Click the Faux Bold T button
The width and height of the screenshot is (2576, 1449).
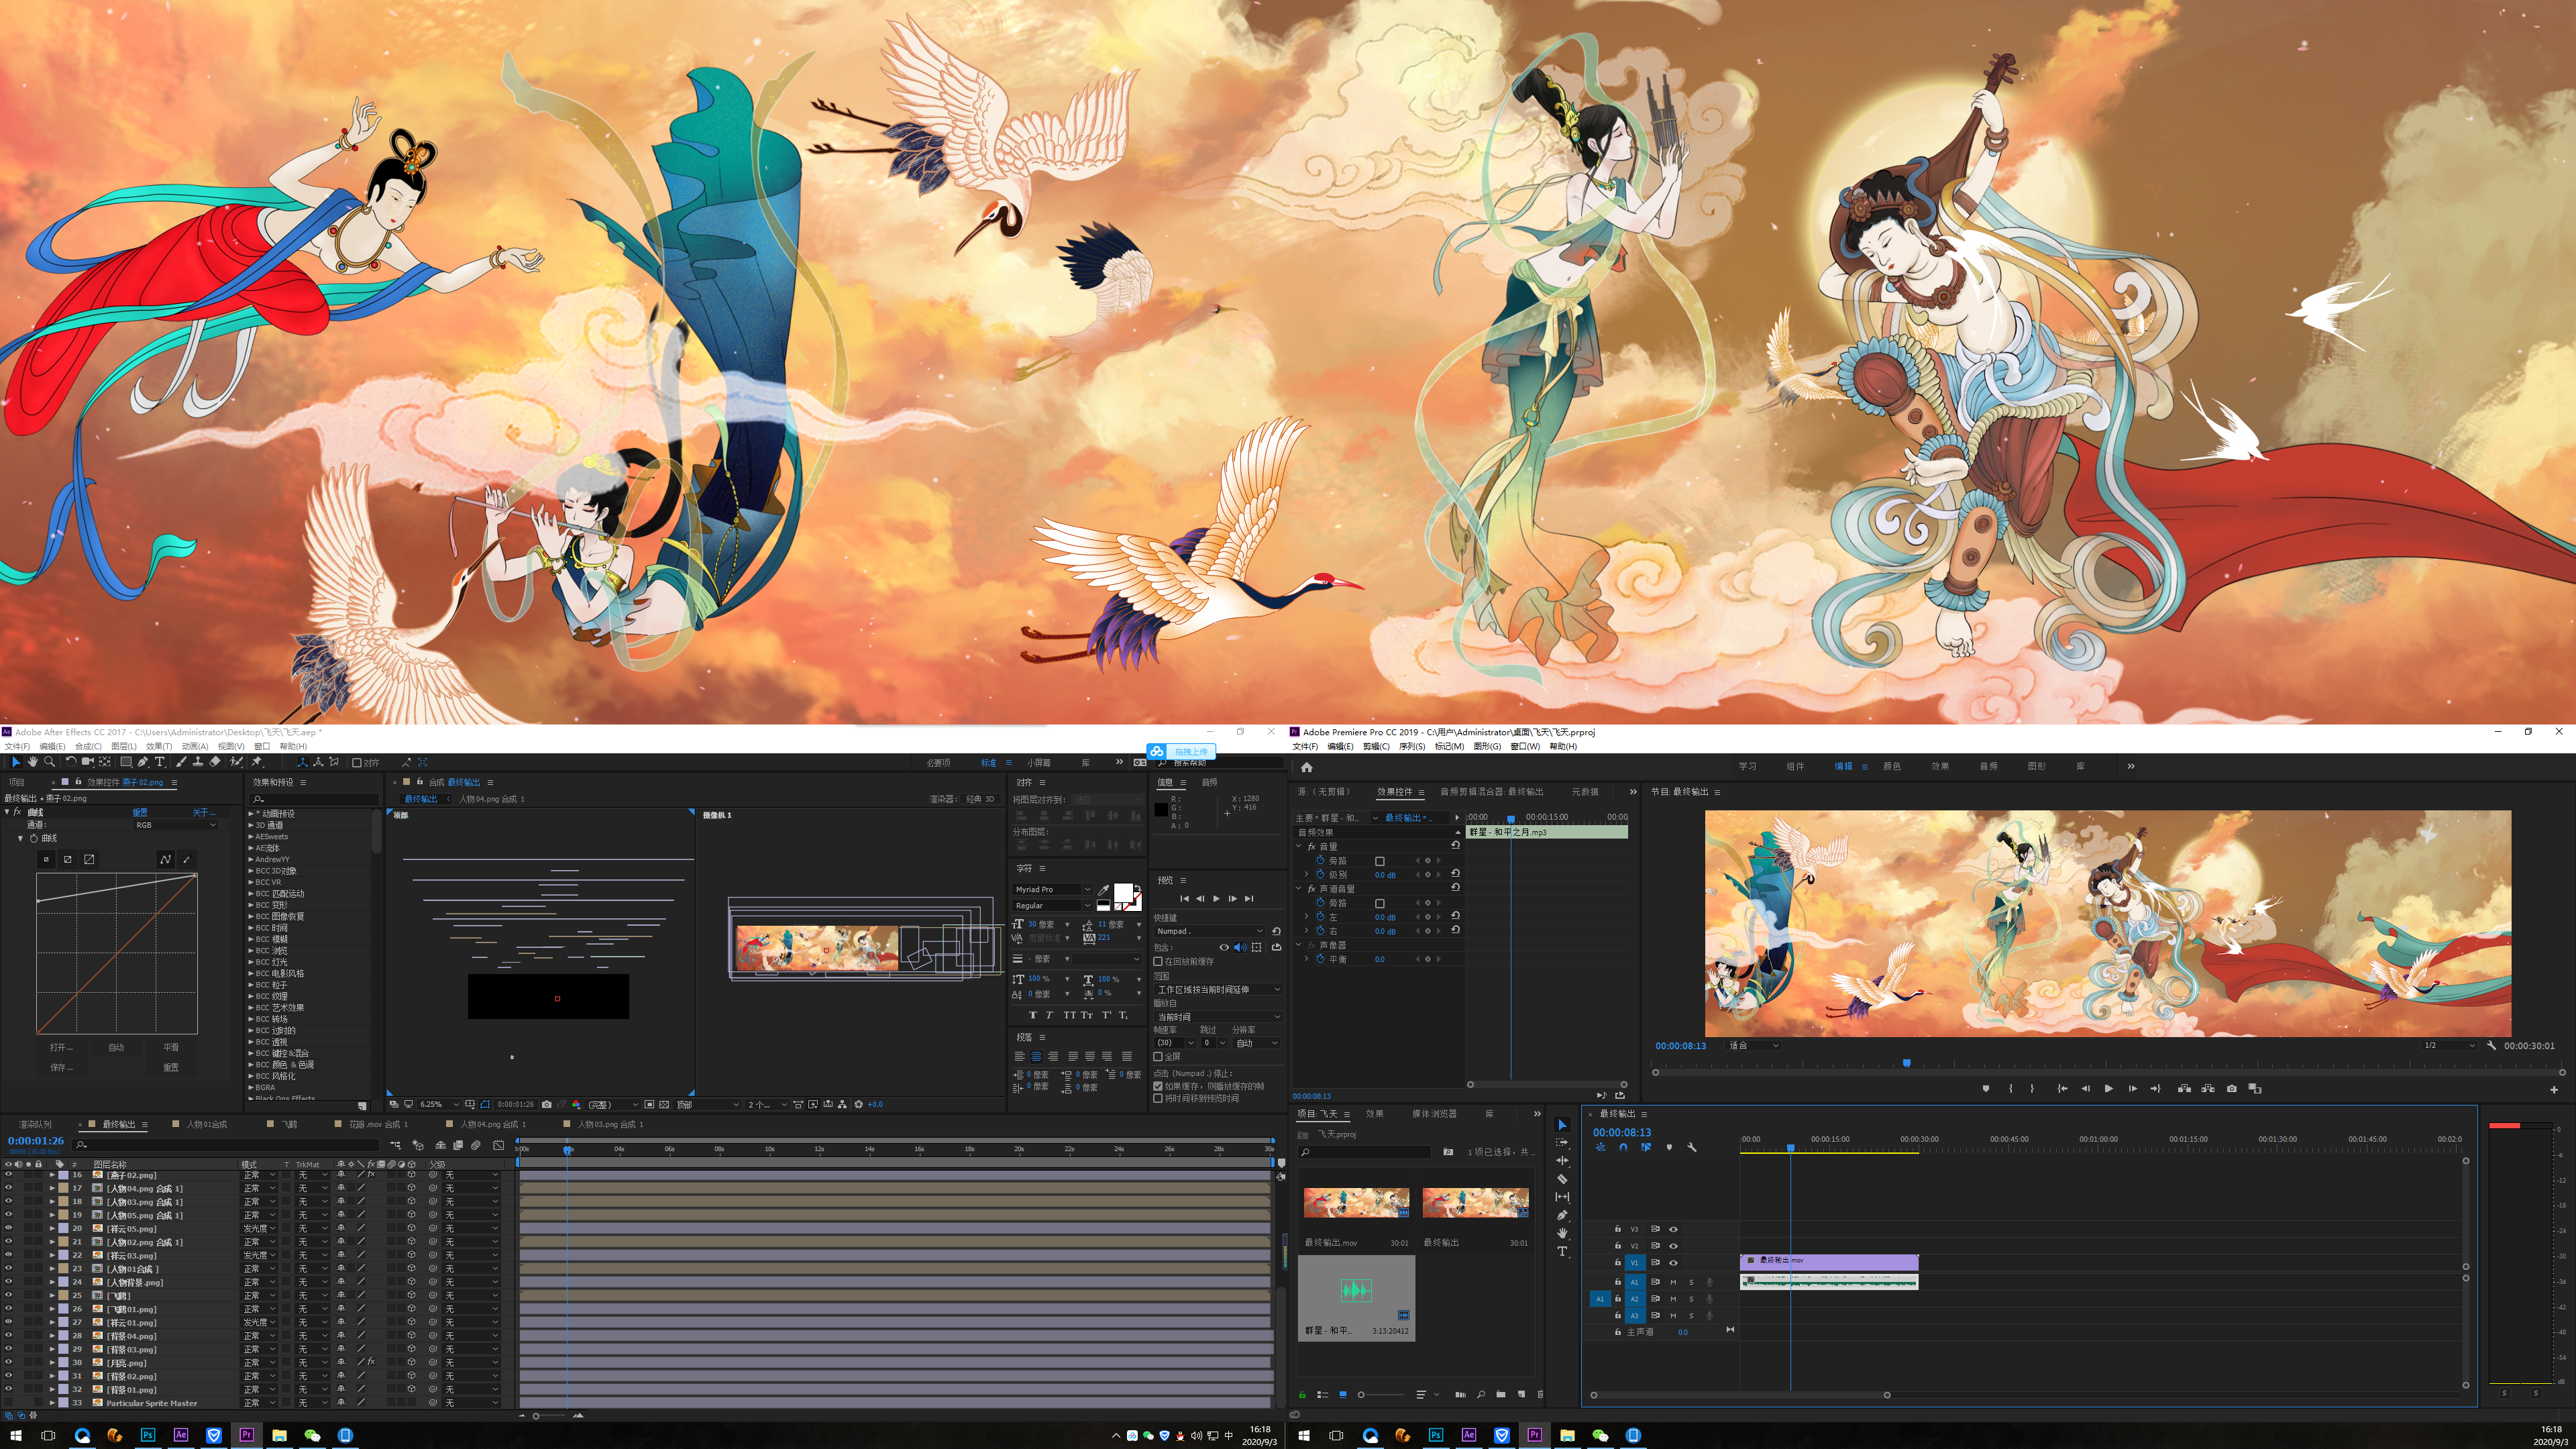tap(1032, 1015)
